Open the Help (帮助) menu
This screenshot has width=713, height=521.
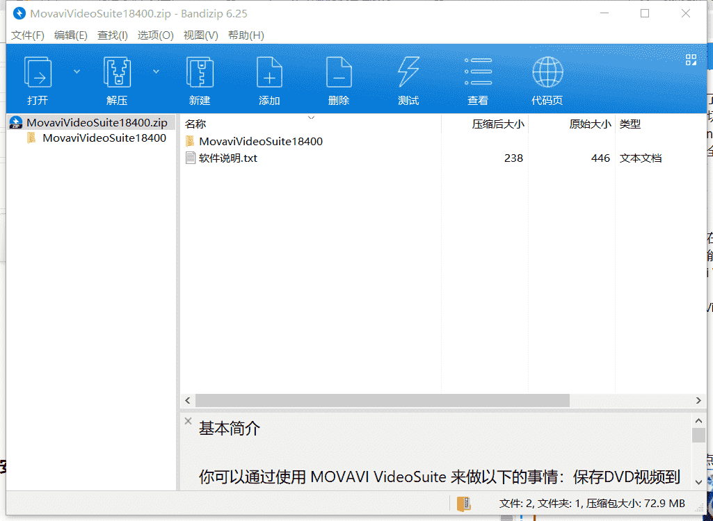pyautogui.click(x=246, y=35)
